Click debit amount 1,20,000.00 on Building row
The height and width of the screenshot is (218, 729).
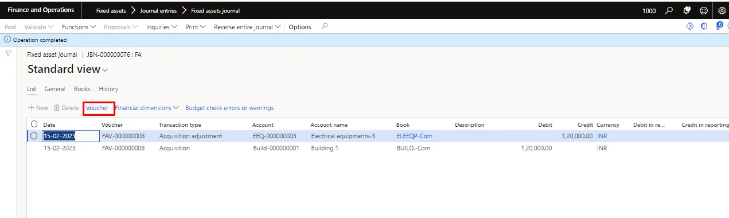pyautogui.click(x=536, y=148)
